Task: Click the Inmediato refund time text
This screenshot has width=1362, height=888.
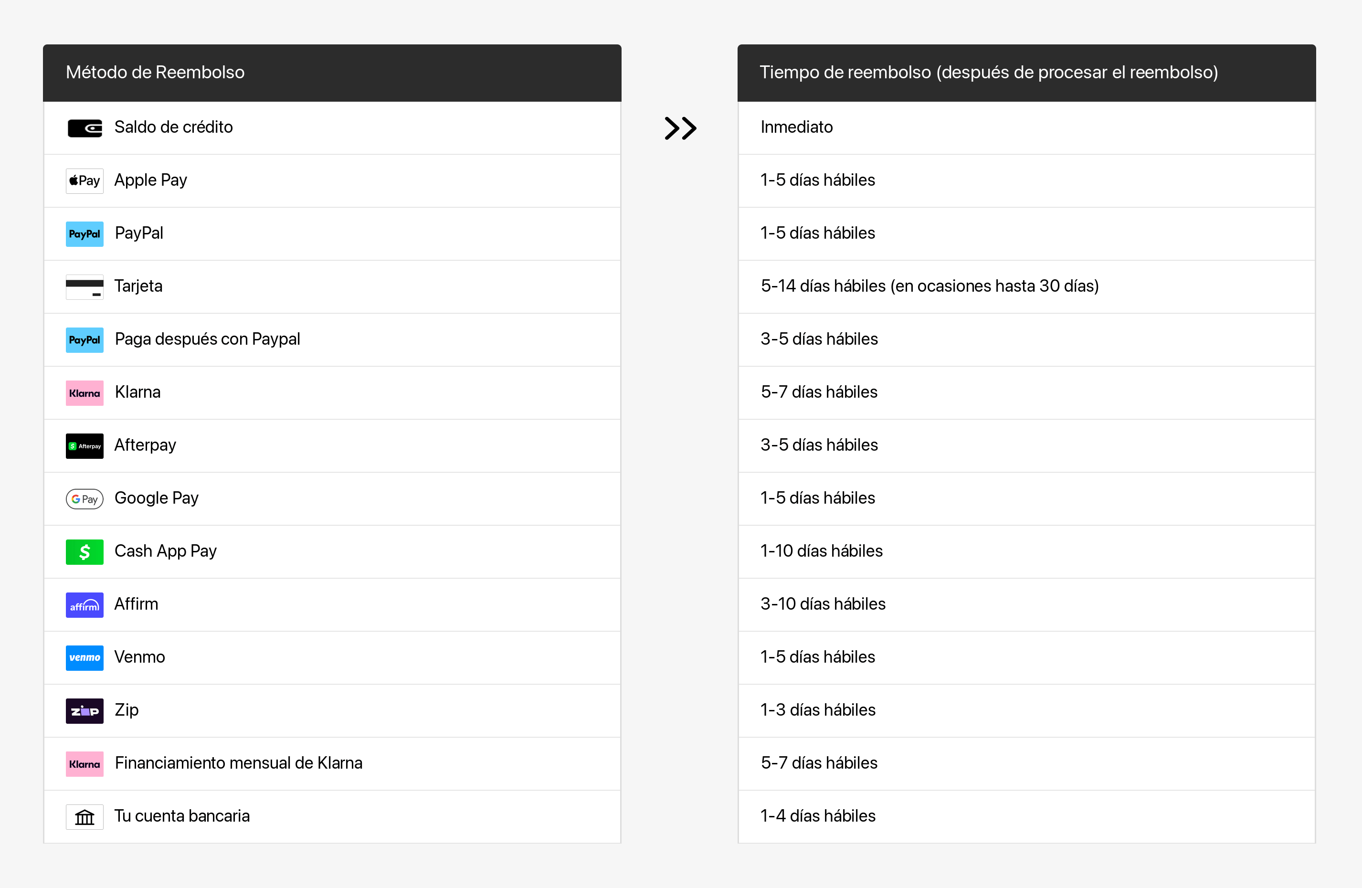Action: pyautogui.click(x=797, y=127)
